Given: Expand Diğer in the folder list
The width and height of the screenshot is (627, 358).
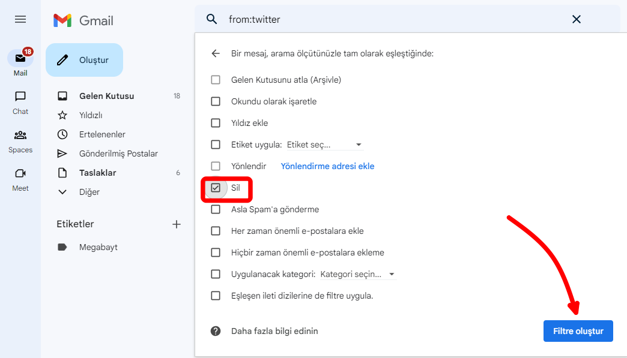Looking at the screenshot, I should click(89, 192).
